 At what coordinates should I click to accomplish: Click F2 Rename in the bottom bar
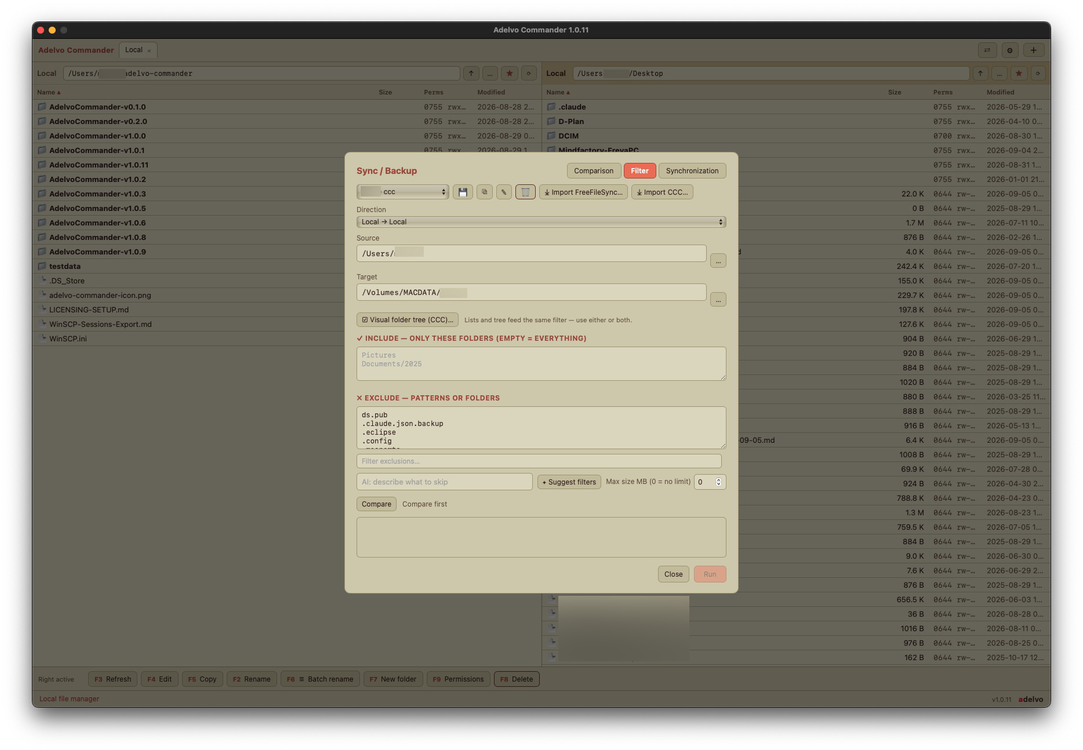(x=252, y=679)
